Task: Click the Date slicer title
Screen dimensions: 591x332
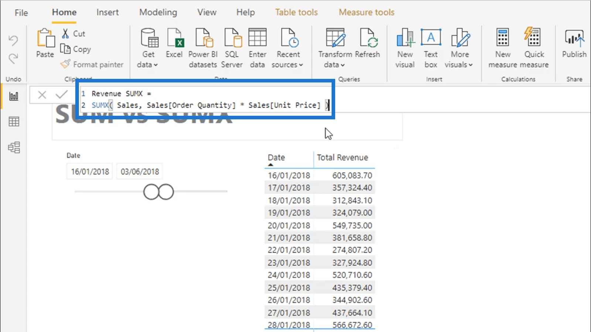Action: tap(73, 155)
